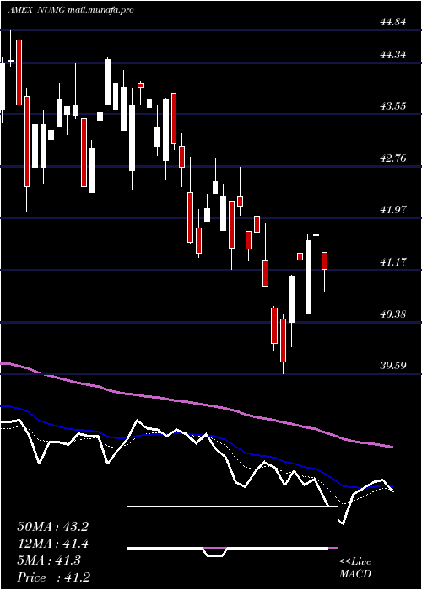Click the 'AMEX NUMG mail.munafa.pro' chart title
Screen dimensions: 422x590
(x=70, y=10)
